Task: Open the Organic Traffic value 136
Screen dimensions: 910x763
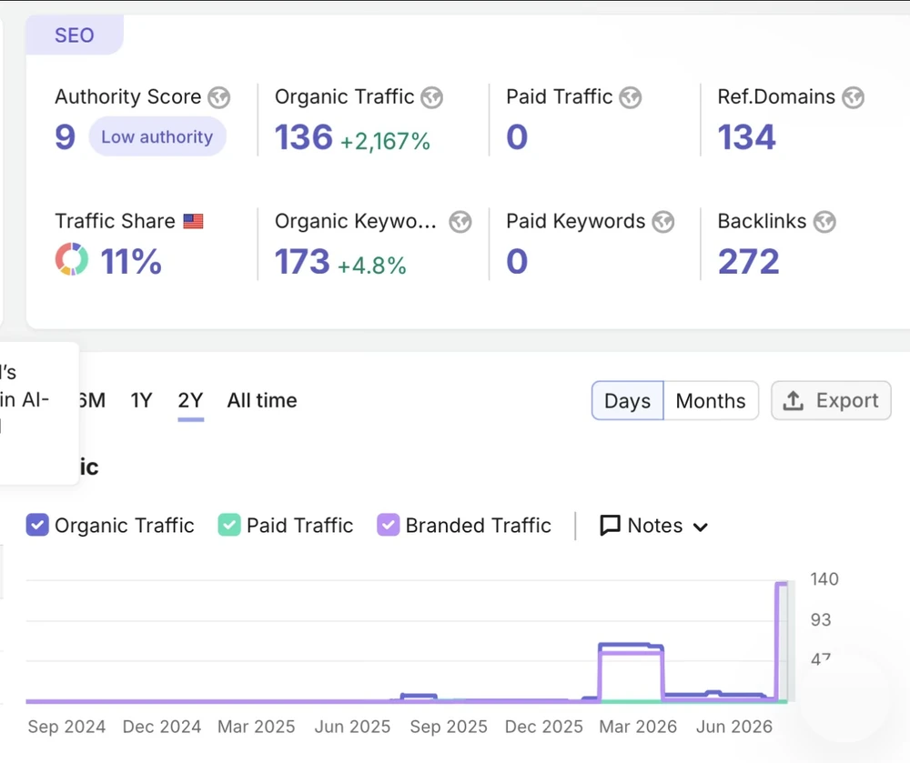Action: tap(304, 136)
